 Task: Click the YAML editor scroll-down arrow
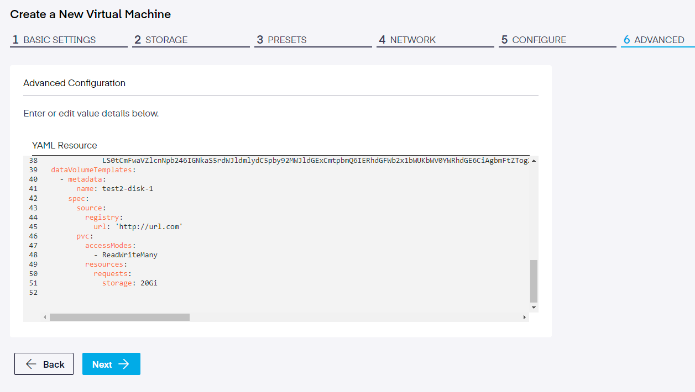tap(534, 307)
